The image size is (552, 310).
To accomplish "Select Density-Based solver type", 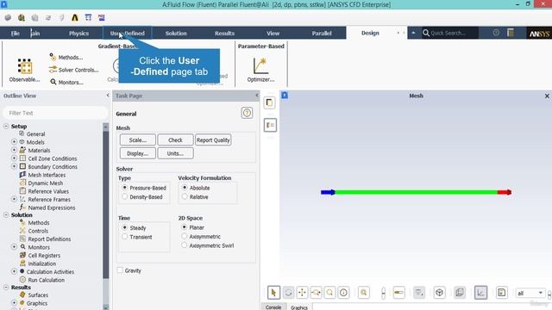I will [x=124, y=197].
